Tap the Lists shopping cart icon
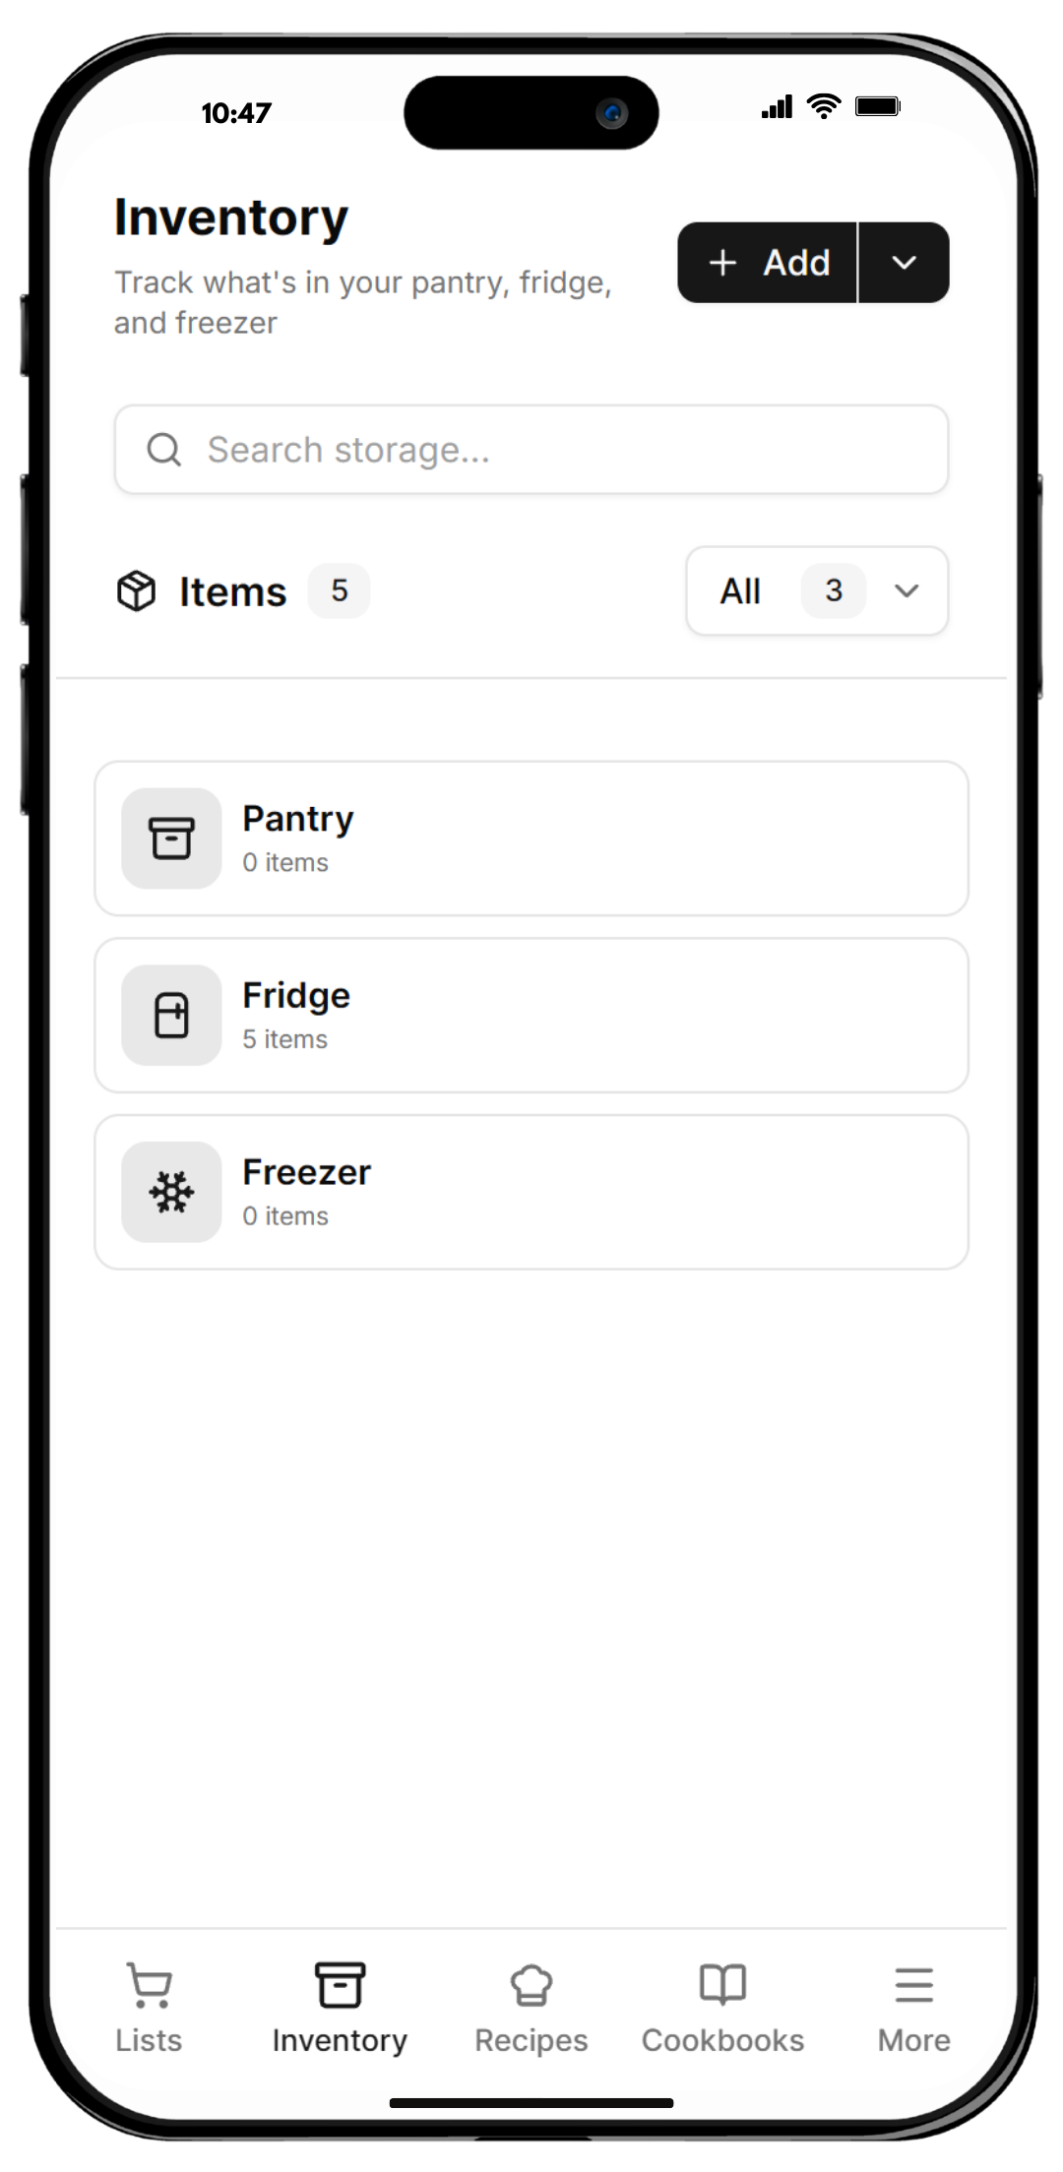Image resolution: width=1063 pixels, height=2172 pixels. (149, 1985)
